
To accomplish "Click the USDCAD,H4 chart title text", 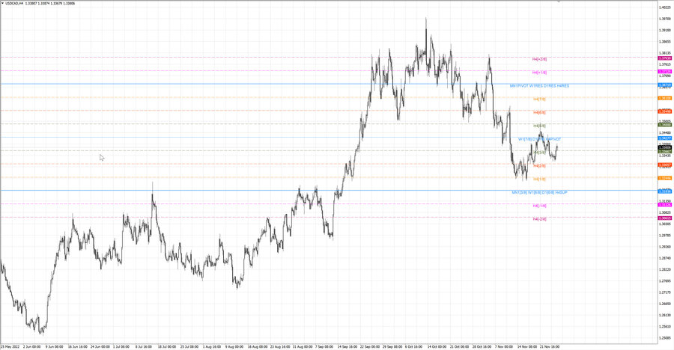I will (x=14, y=4).
